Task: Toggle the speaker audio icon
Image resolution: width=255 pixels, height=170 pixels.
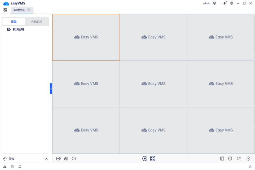Action: point(74,159)
